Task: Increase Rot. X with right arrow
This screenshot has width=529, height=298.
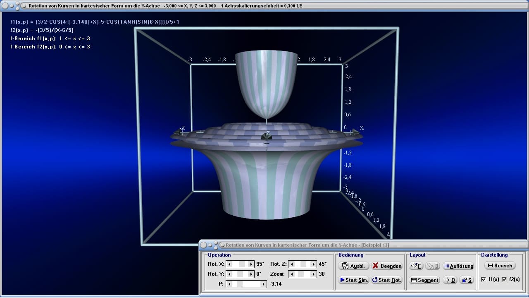Action: [x=251, y=264]
